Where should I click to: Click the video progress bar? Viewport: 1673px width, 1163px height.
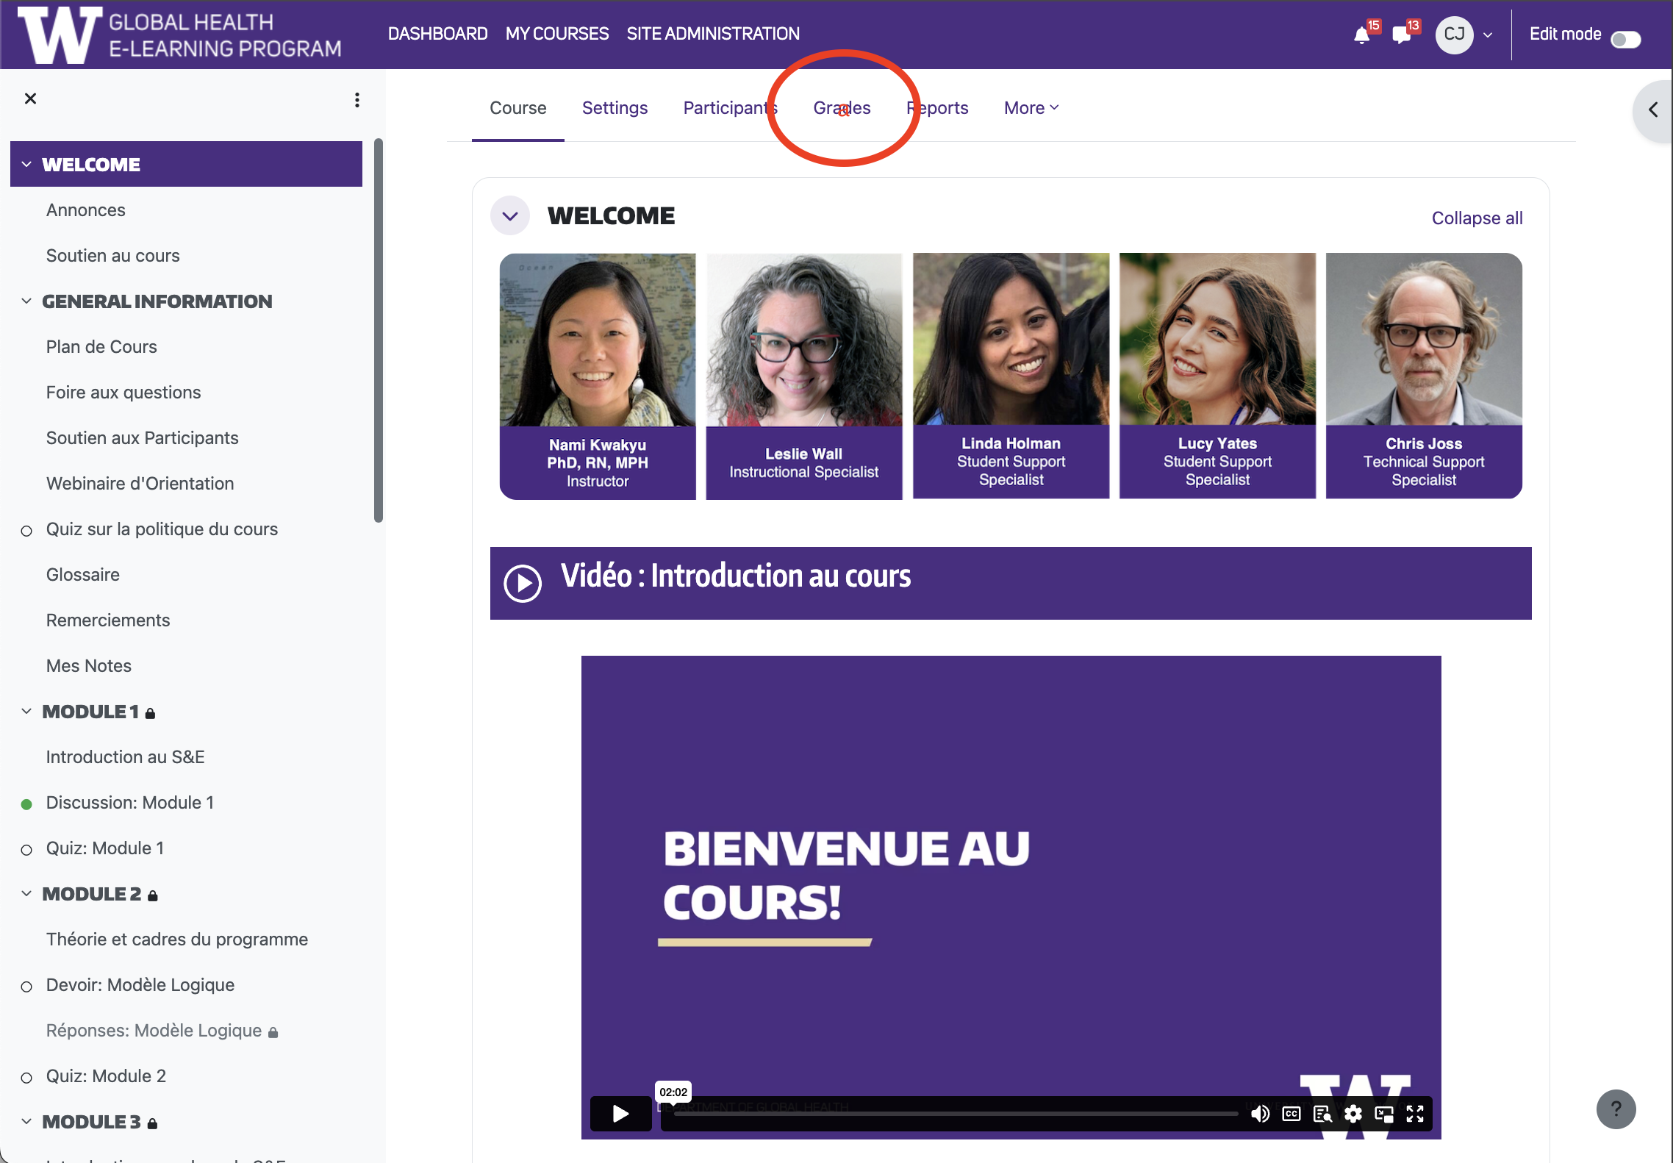(956, 1114)
